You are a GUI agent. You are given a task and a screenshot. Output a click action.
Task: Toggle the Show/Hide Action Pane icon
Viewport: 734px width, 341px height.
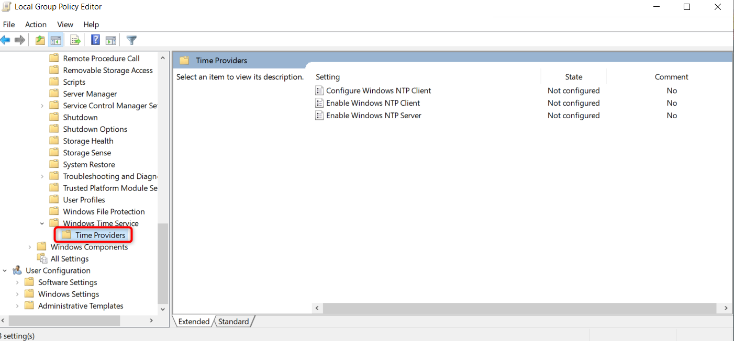pyautogui.click(x=110, y=40)
